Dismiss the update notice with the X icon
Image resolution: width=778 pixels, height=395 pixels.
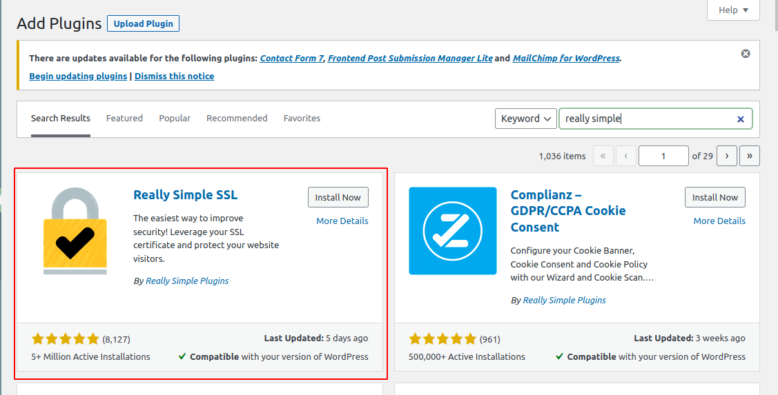(x=746, y=54)
